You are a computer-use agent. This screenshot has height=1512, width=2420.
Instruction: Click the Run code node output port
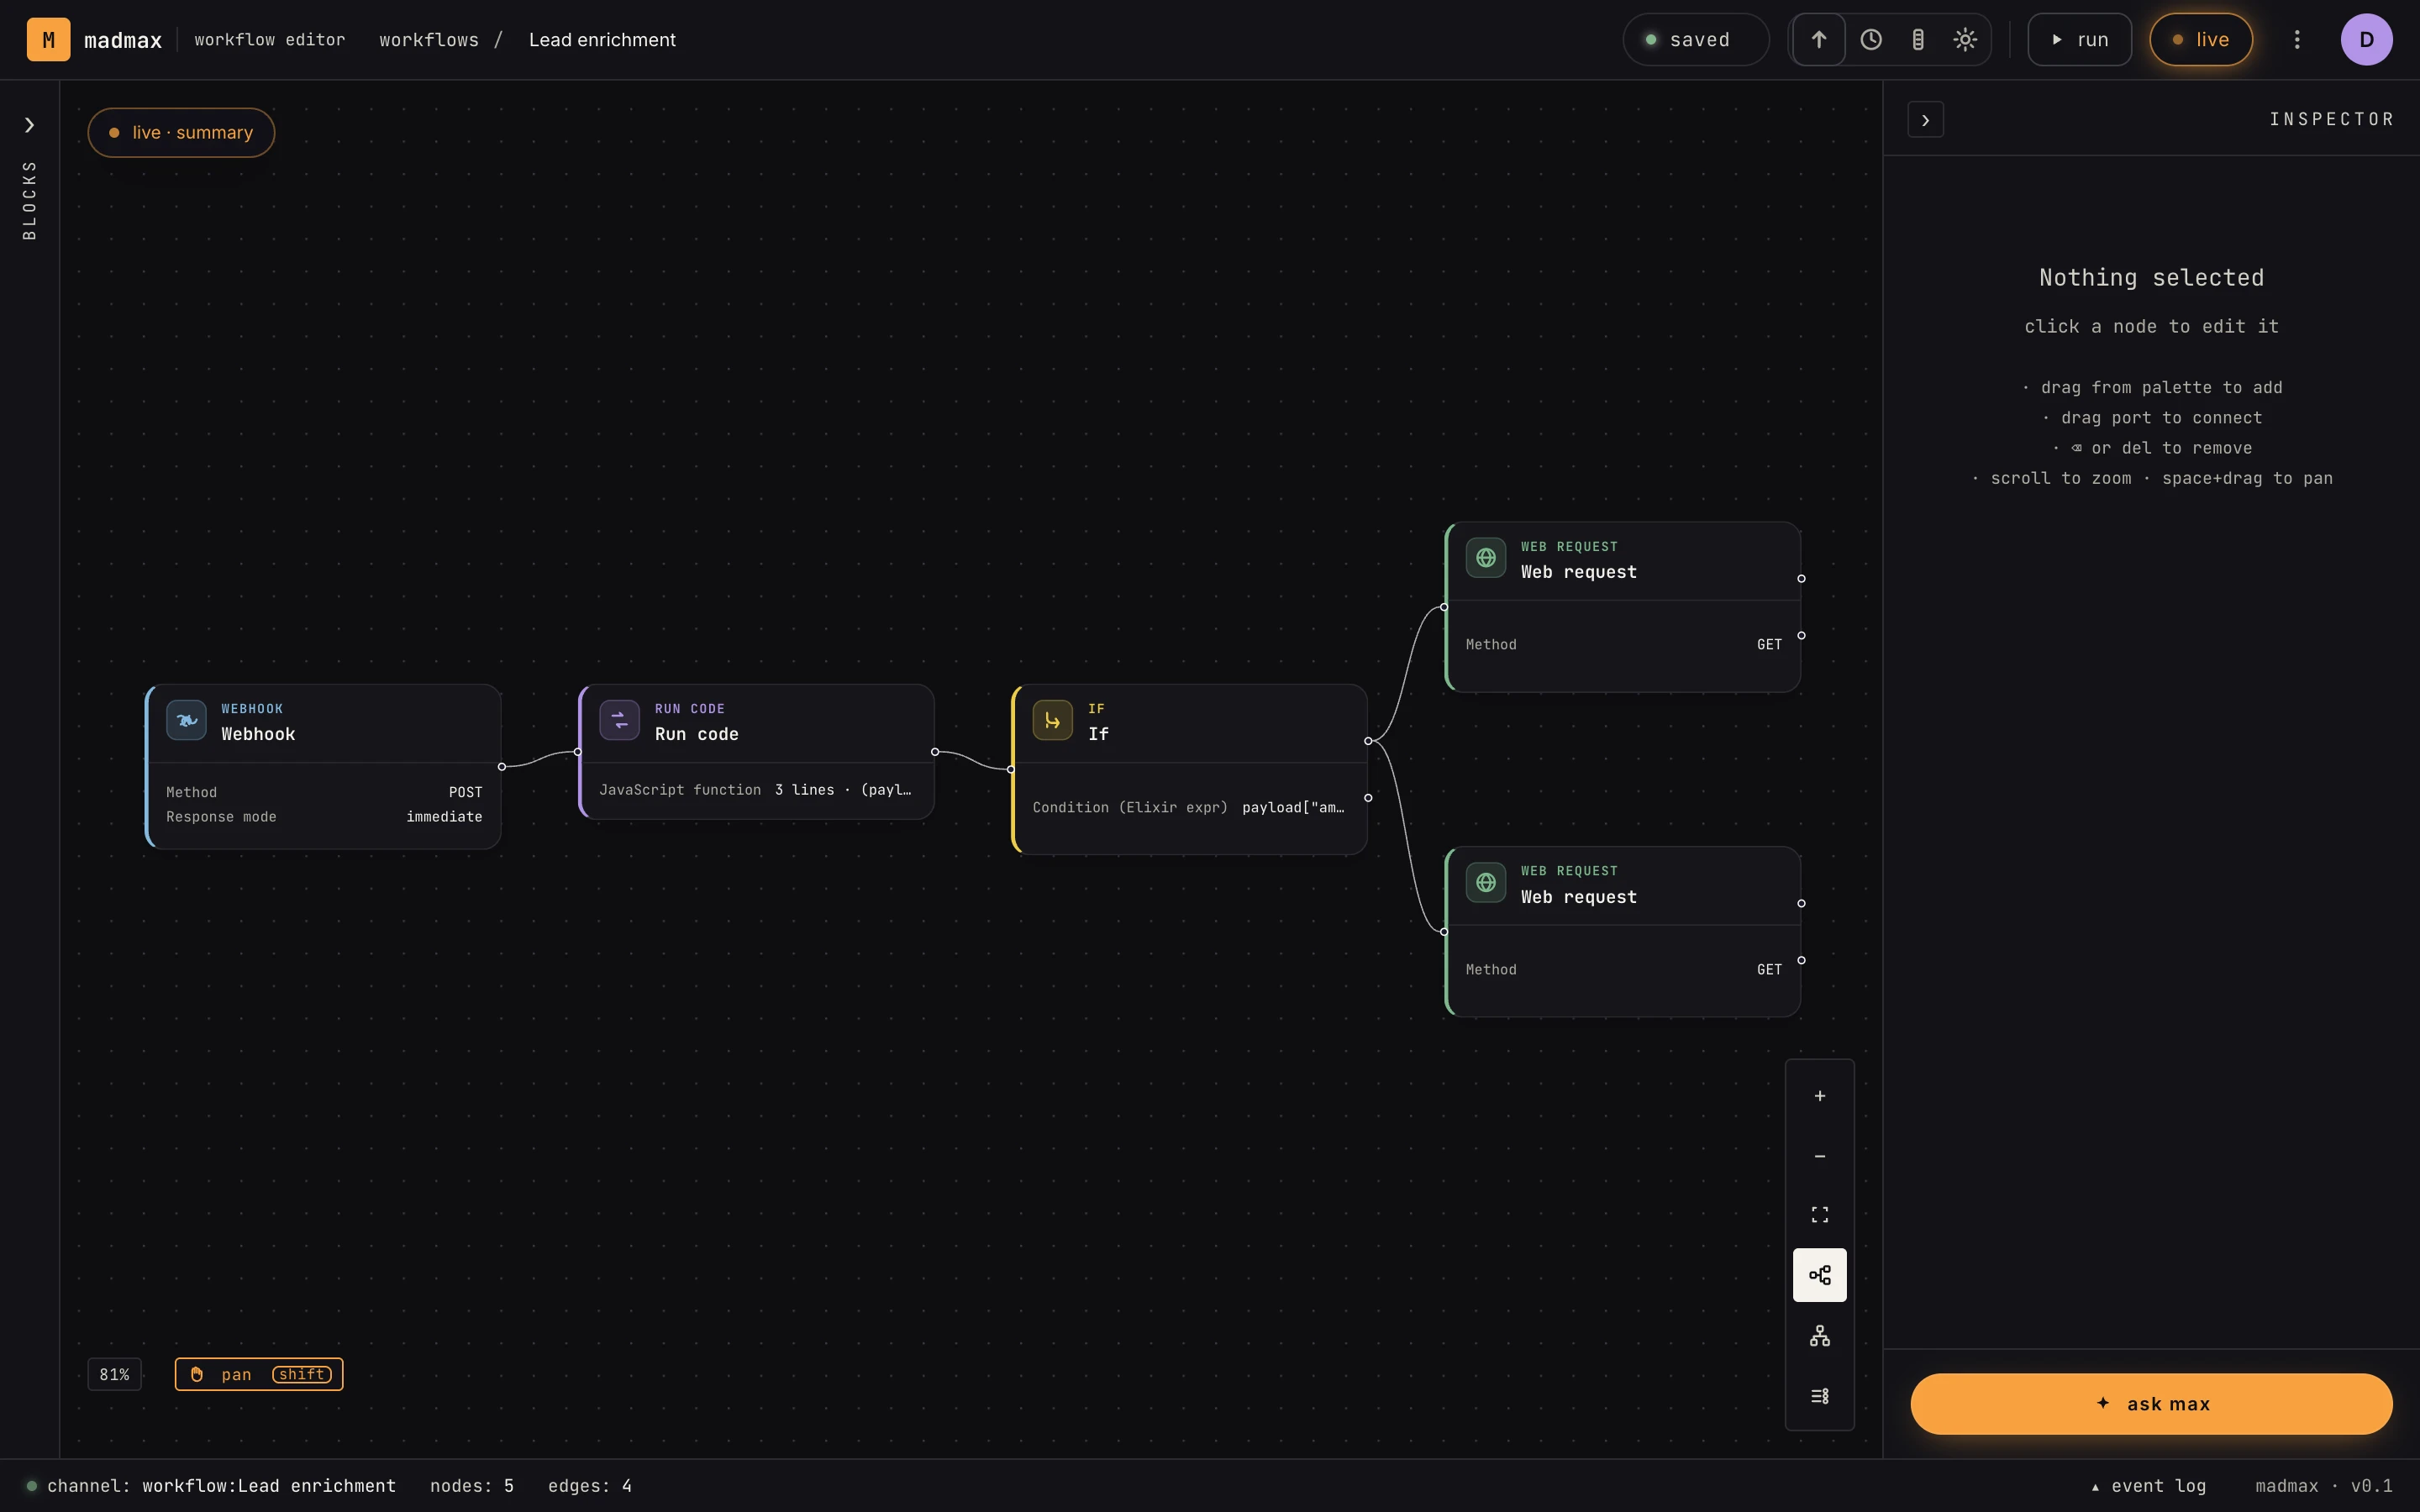tap(935, 752)
